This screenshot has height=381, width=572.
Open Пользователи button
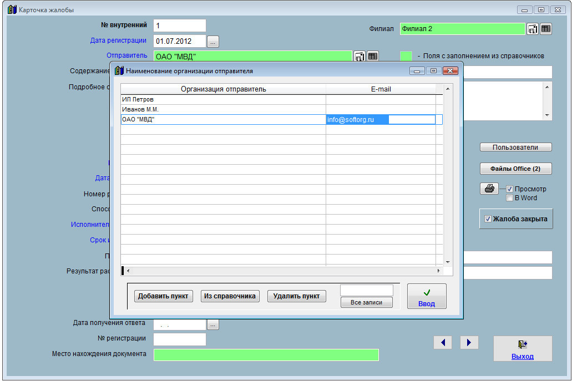coord(515,148)
